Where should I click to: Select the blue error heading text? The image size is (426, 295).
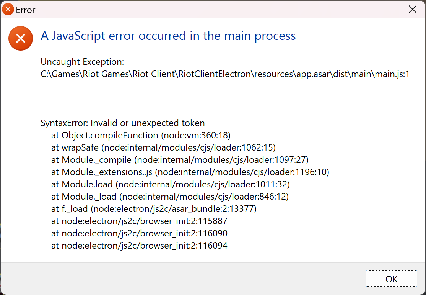(168, 36)
